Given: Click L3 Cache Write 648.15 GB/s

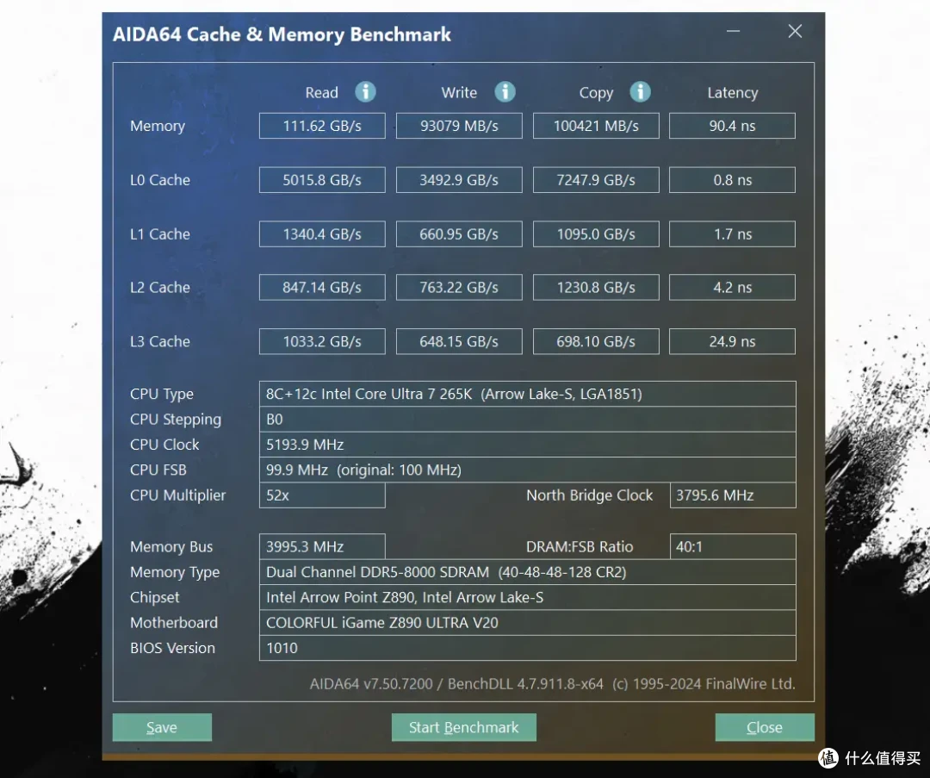Looking at the screenshot, I should click(x=459, y=341).
